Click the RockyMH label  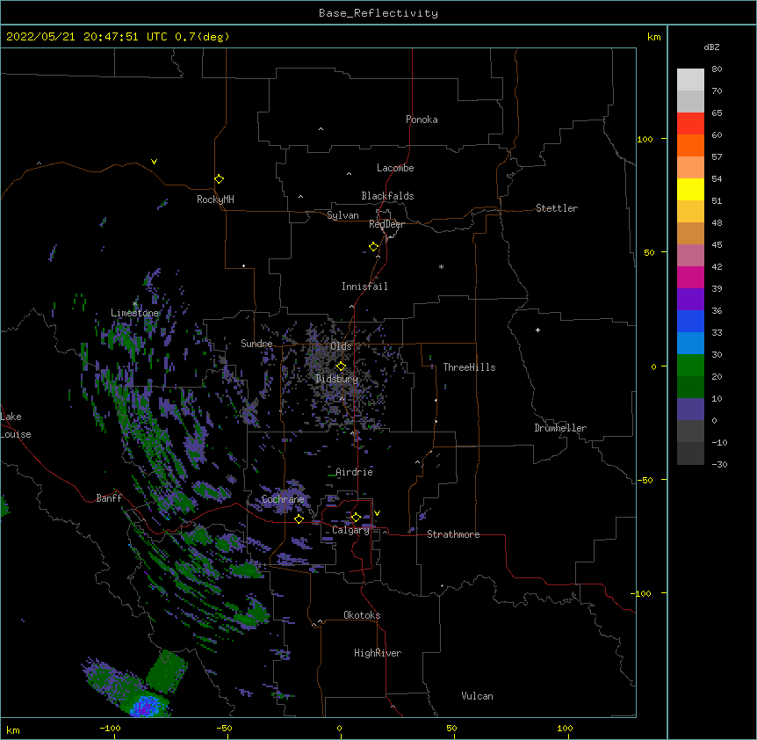215,200
